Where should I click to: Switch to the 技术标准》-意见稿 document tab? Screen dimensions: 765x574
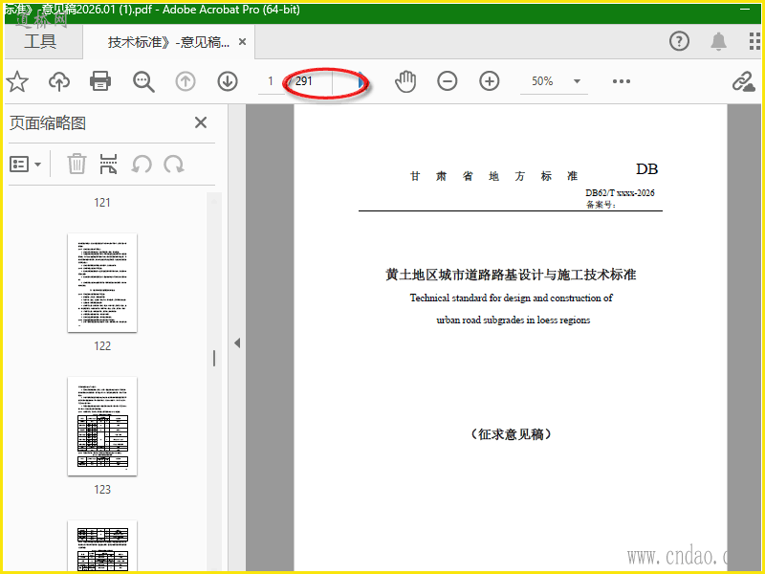[x=168, y=42]
